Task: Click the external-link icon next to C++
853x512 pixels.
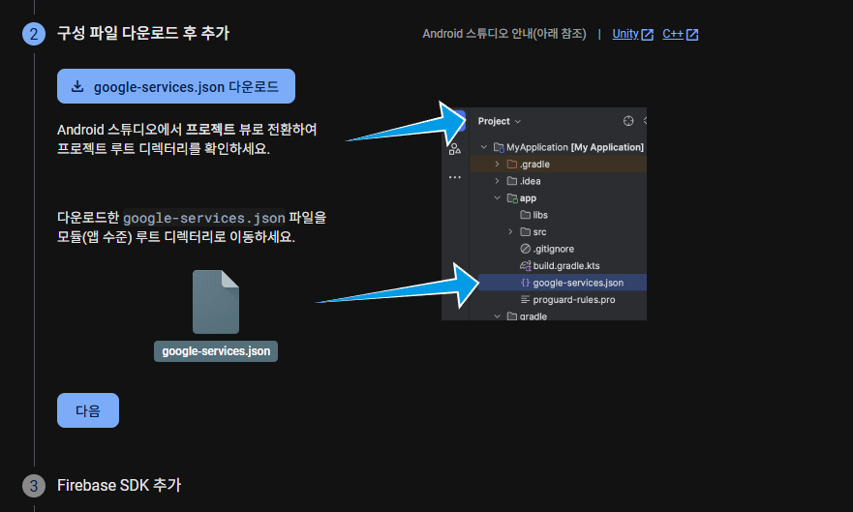Action: (x=692, y=34)
